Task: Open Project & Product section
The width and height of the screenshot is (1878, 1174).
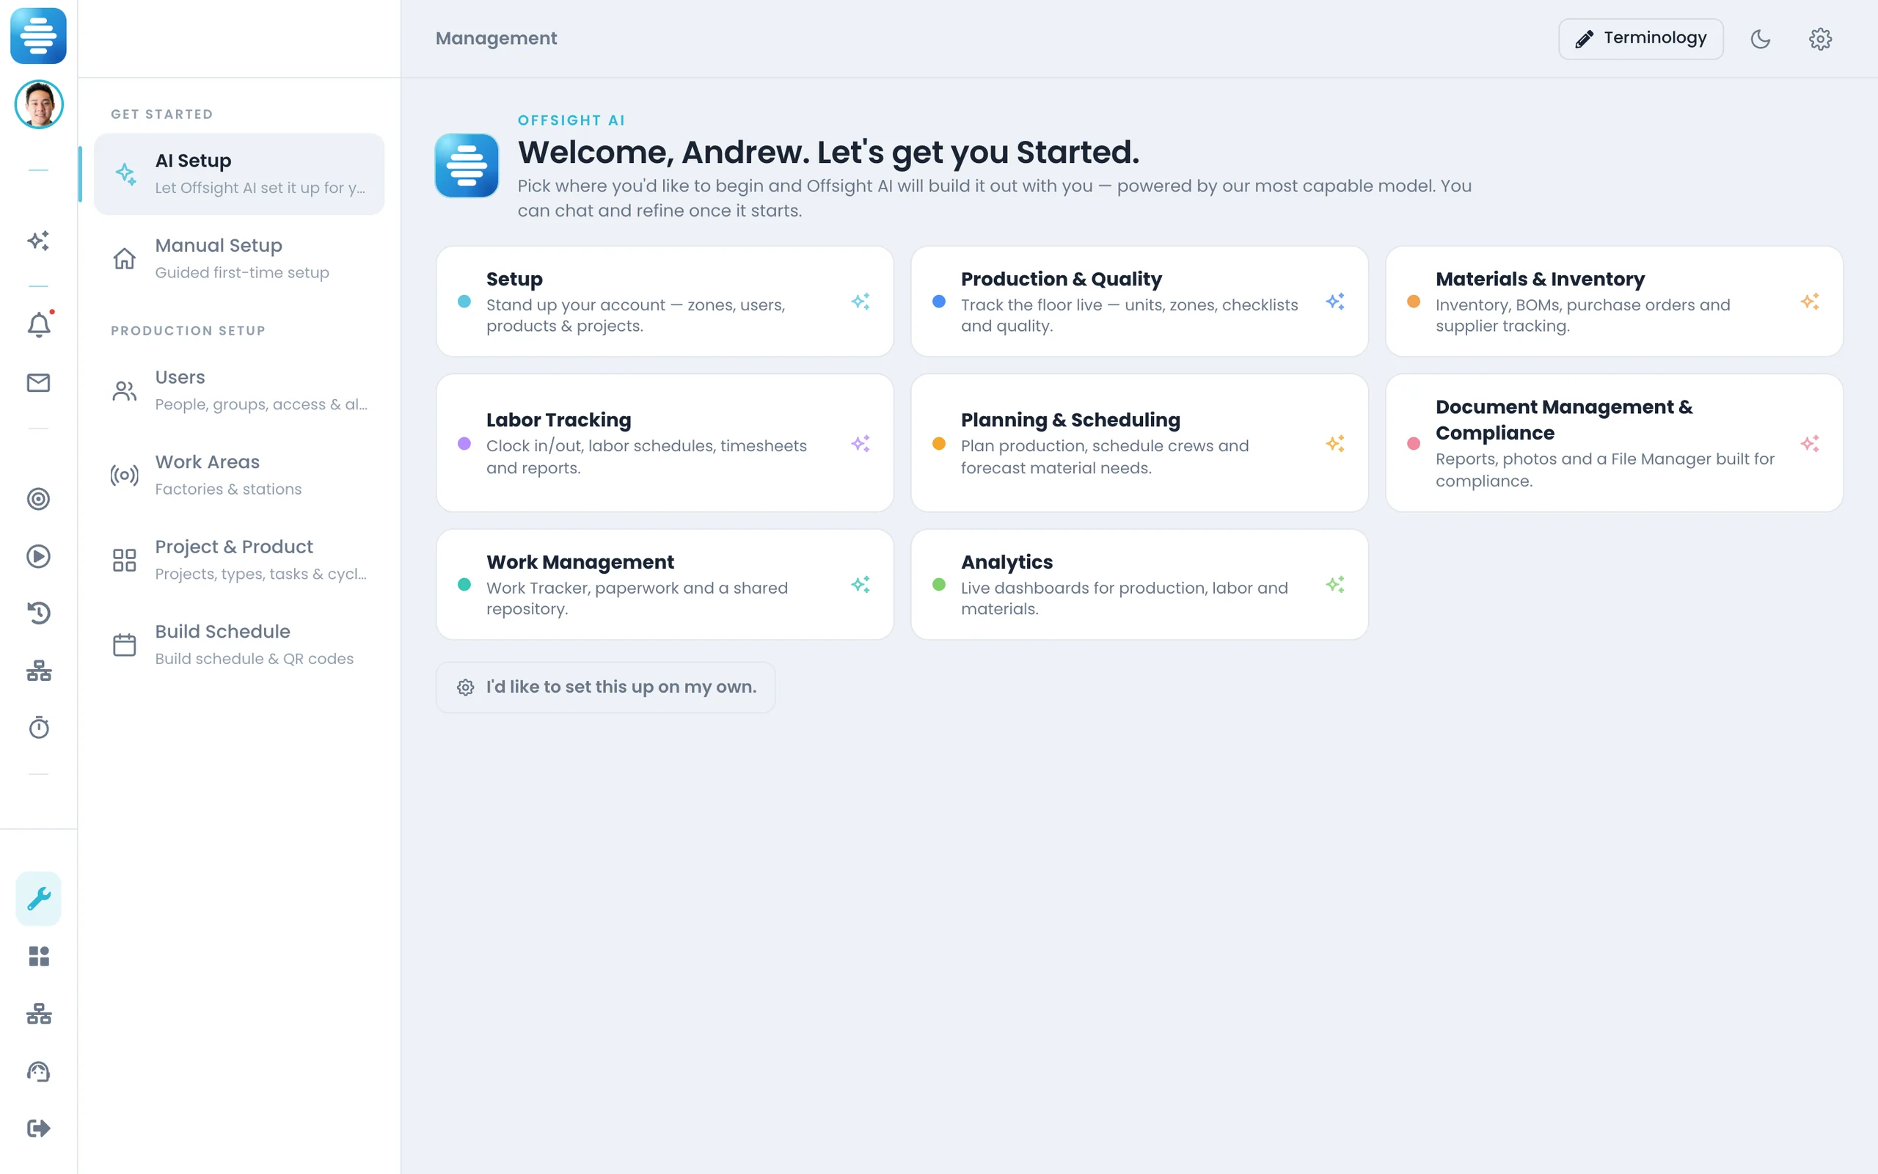Action: tap(239, 560)
